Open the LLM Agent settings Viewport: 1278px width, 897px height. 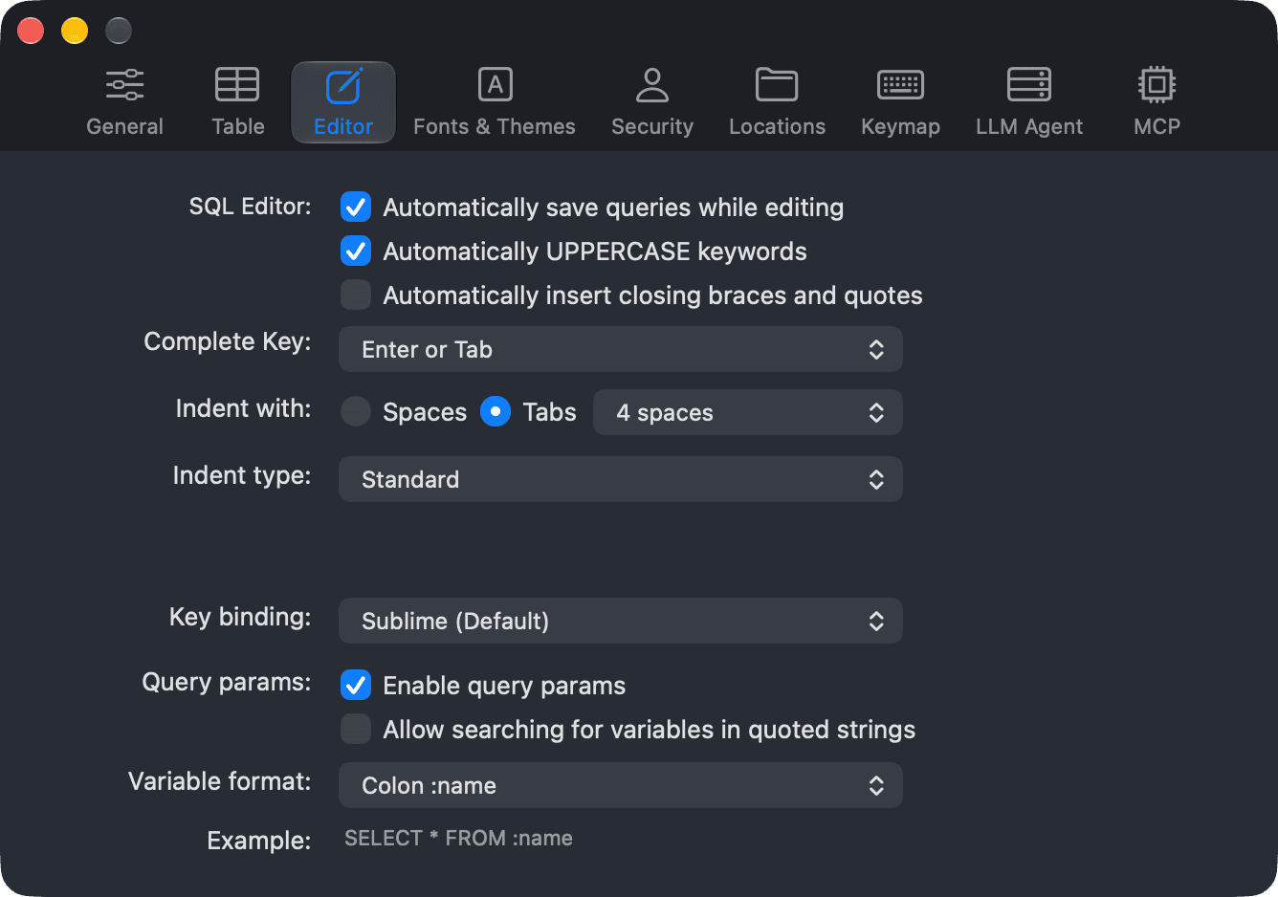tap(1029, 102)
